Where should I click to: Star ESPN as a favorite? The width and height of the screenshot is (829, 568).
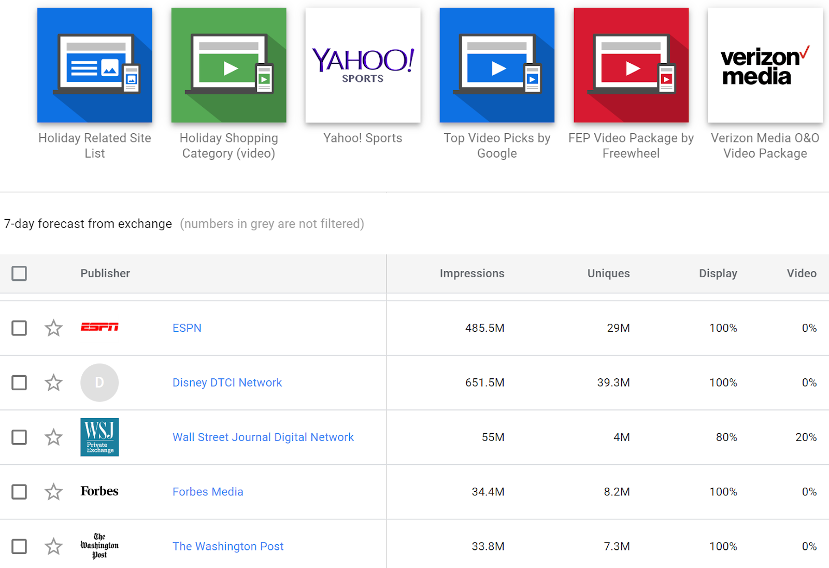click(53, 328)
